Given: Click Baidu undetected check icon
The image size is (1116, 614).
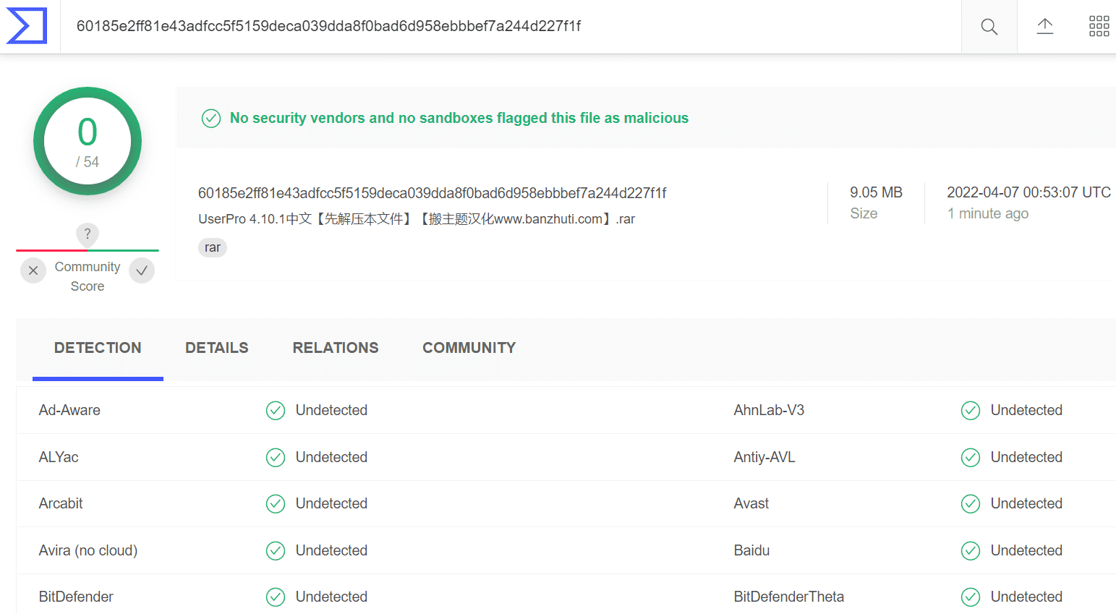Looking at the screenshot, I should click(x=971, y=551).
